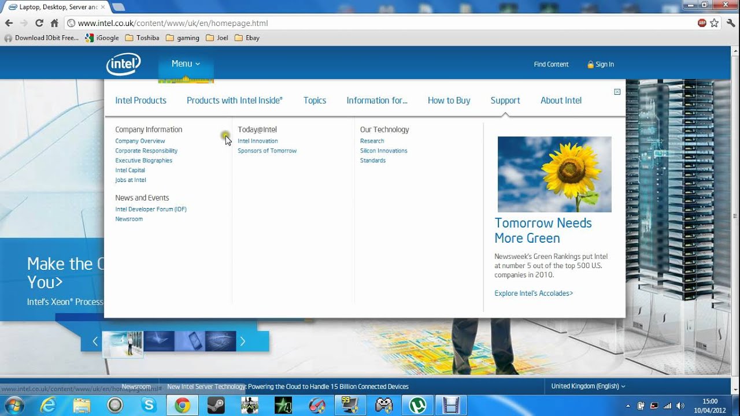Open the Silicon Innovations link
The image size is (740, 416).
(x=384, y=151)
